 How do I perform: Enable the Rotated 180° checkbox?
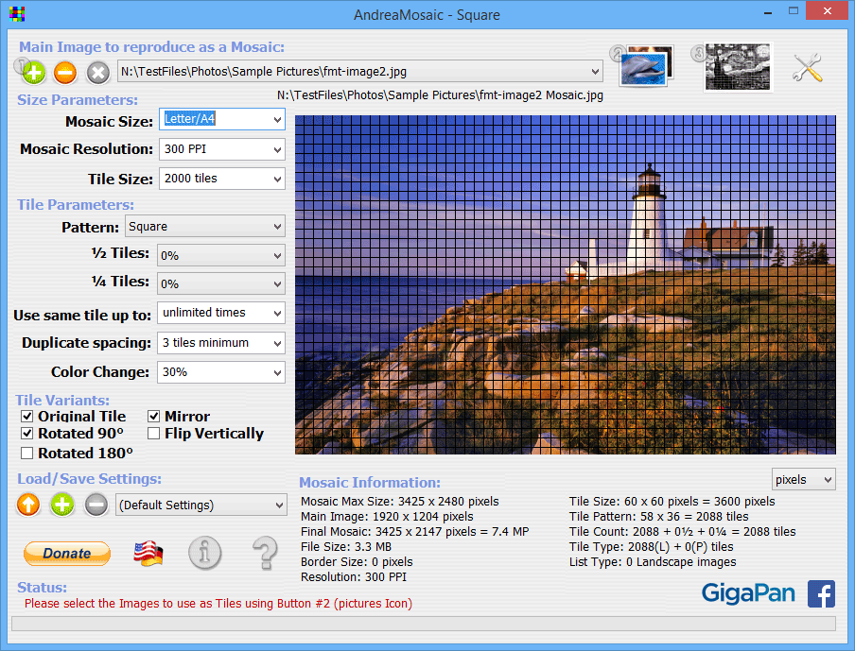27,453
